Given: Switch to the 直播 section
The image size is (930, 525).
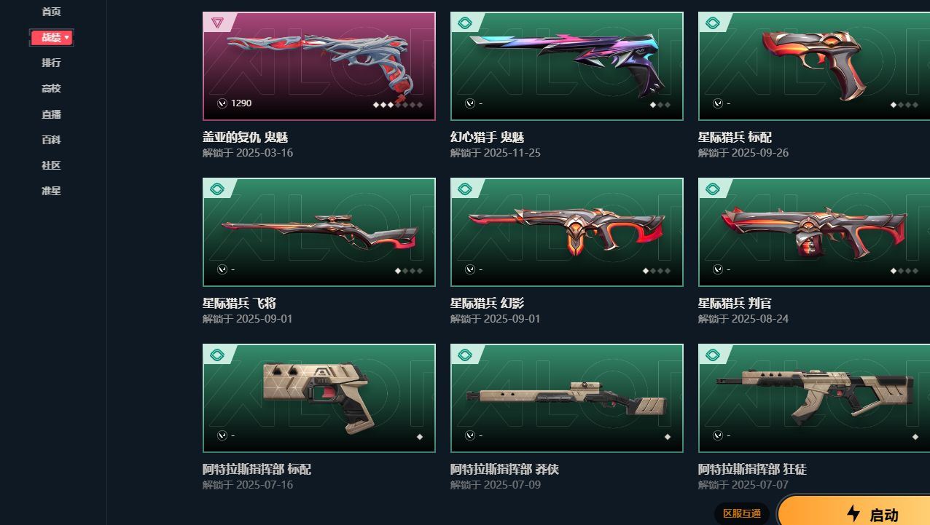Looking at the screenshot, I should coord(51,114).
